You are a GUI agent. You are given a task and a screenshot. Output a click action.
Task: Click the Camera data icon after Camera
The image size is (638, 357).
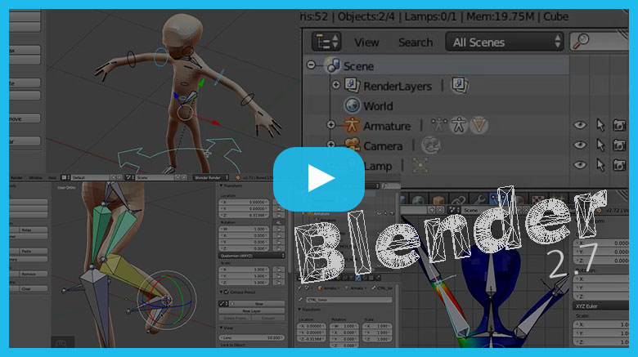[430, 145]
